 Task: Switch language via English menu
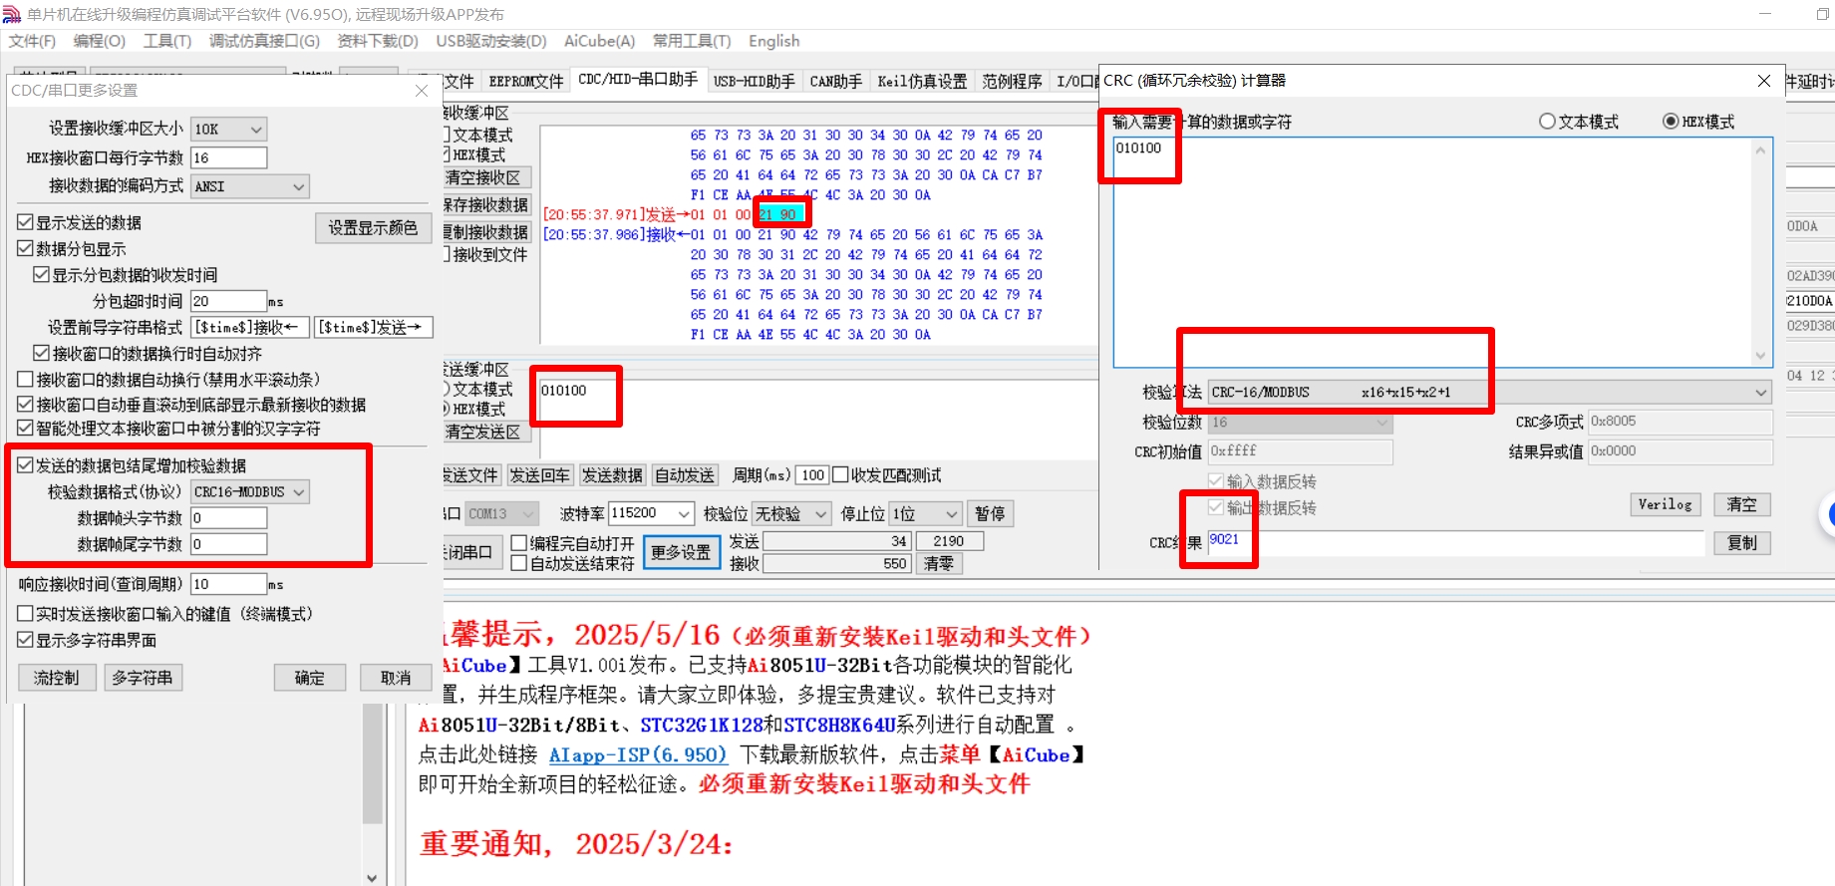773,41
